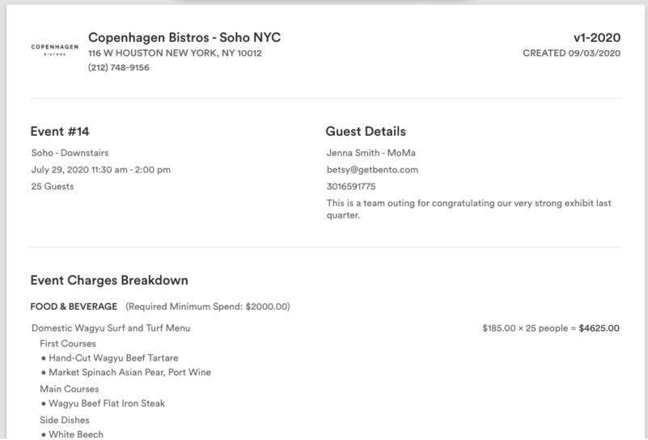Click the Event #14 heading
Viewport: 648px width, 440px height.
[60, 131]
